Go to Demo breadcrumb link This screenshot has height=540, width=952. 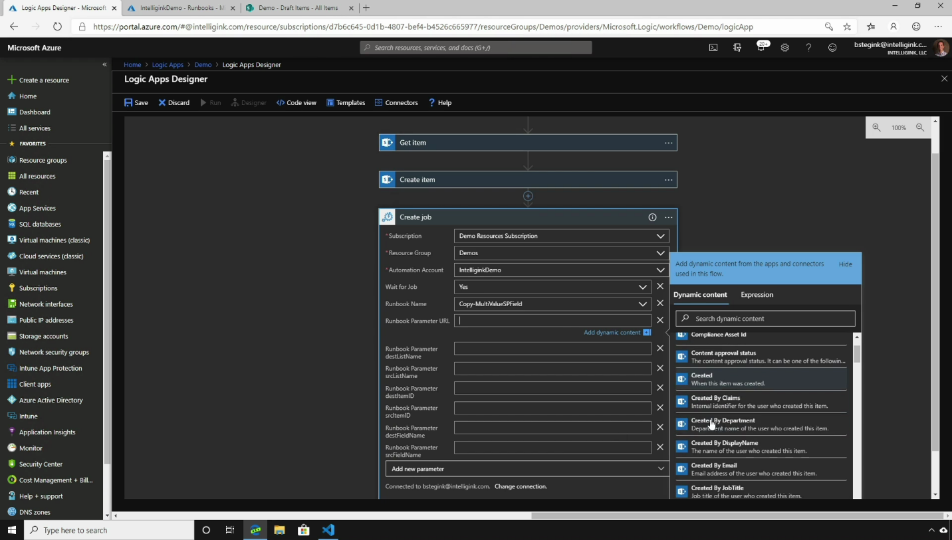click(x=203, y=65)
